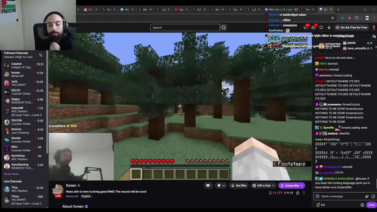Click HORRIBLEJUNGLERNA username in chat
The height and width of the screenshot is (212, 377).
(x=338, y=179)
